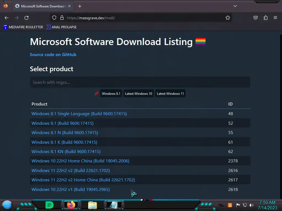This screenshot has width=282, height=211.
Task: Select ID value 2616
Action: tap(233, 170)
